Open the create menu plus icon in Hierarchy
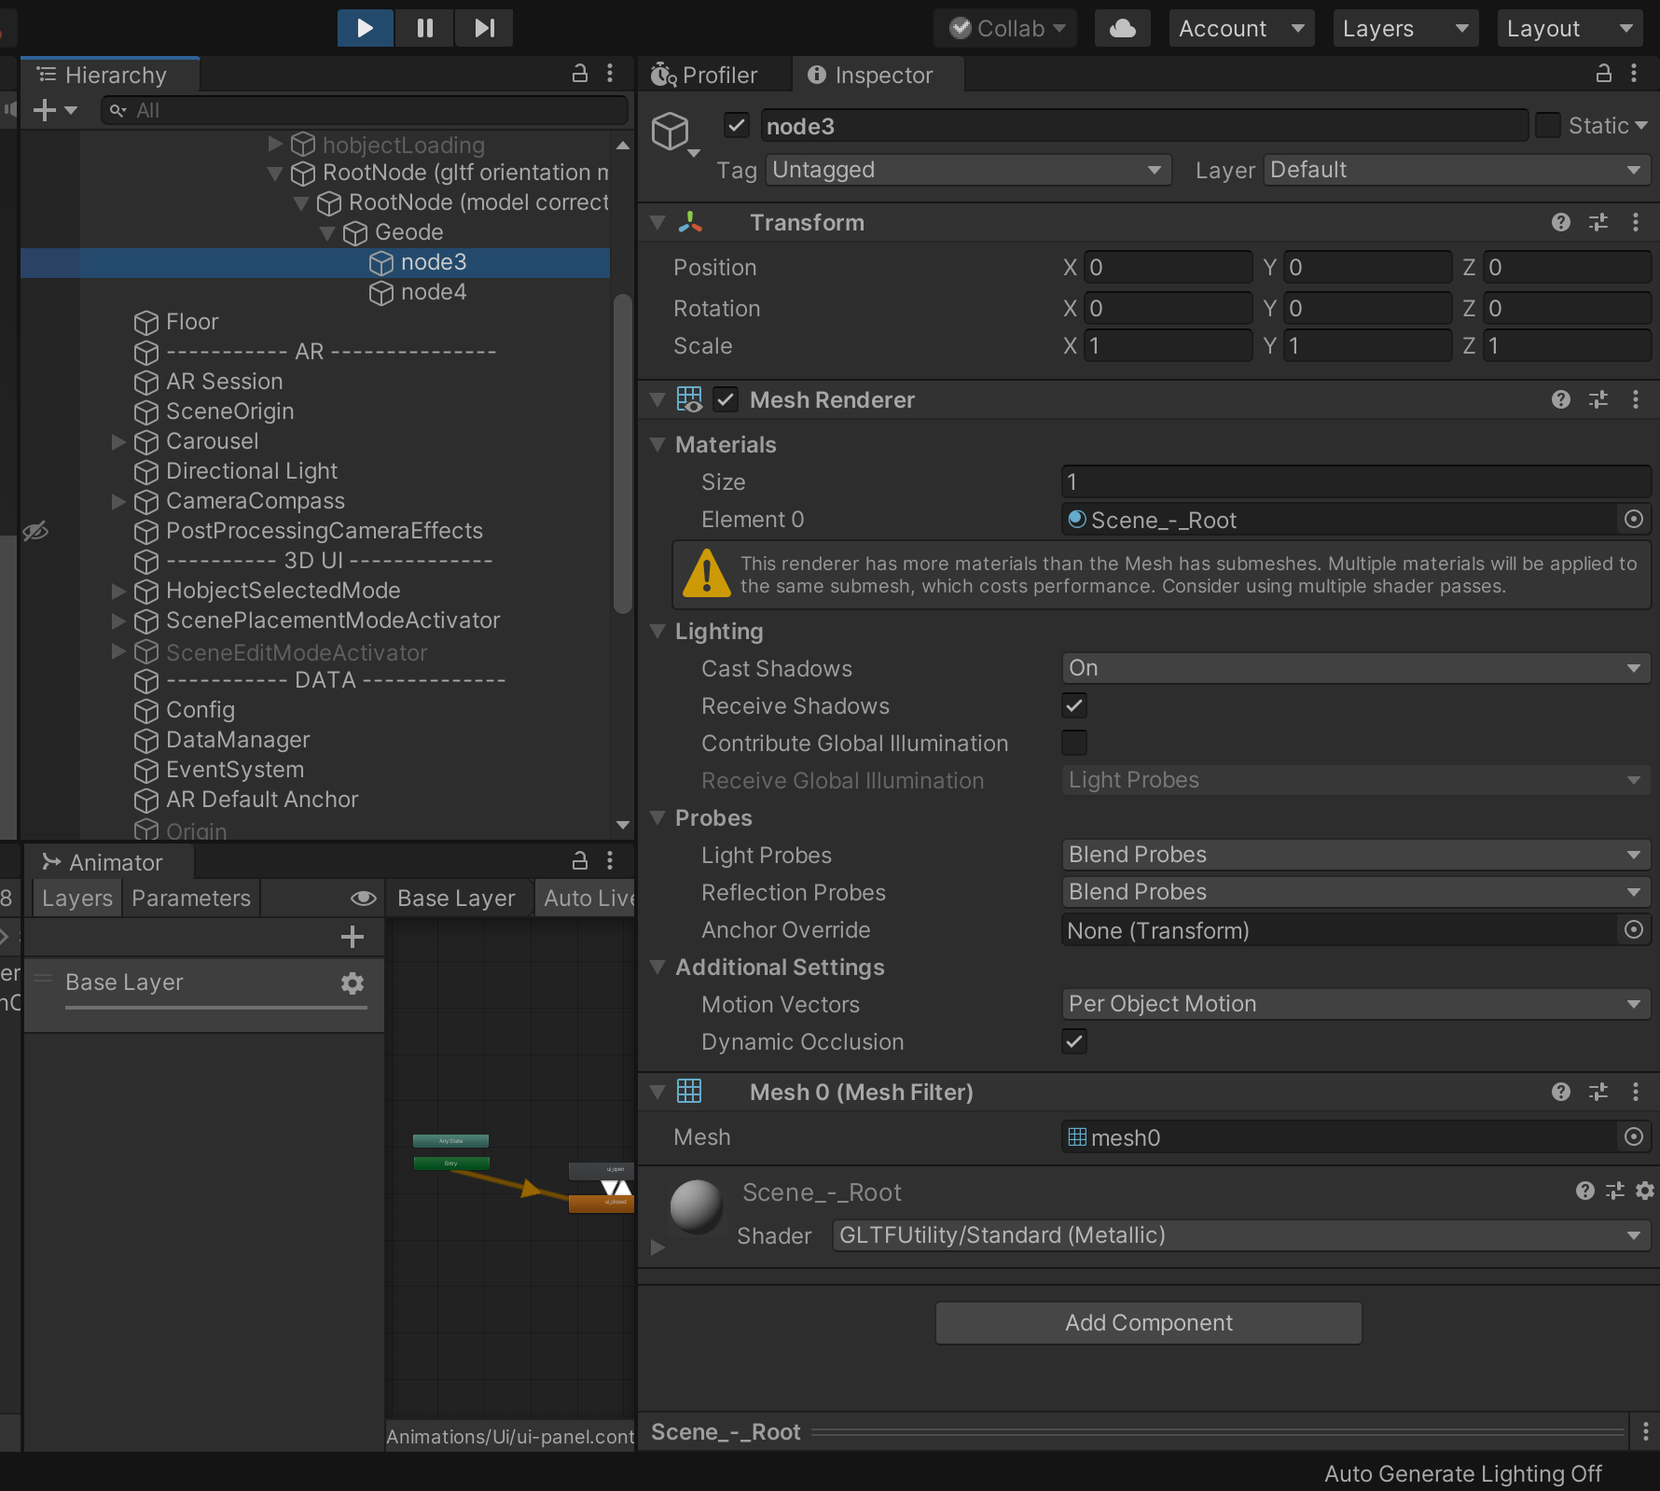 point(44,109)
